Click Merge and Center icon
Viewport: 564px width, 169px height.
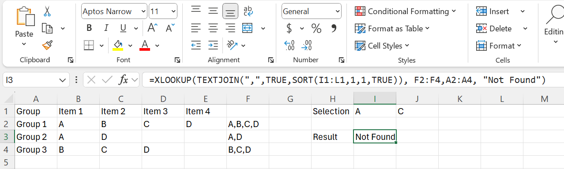[x=248, y=28]
